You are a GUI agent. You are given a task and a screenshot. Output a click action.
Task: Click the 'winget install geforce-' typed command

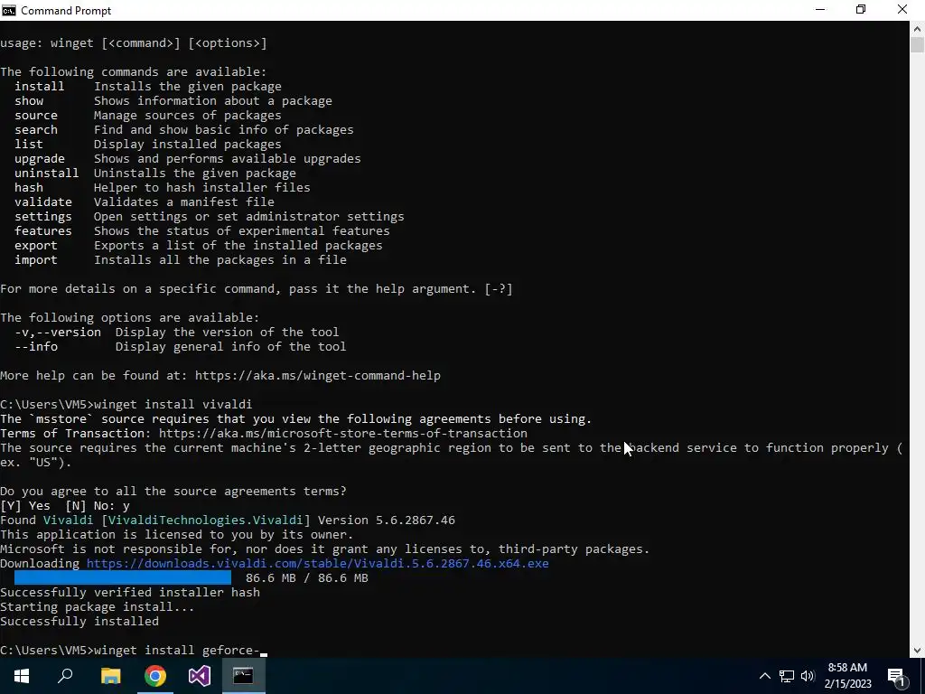click(x=177, y=651)
